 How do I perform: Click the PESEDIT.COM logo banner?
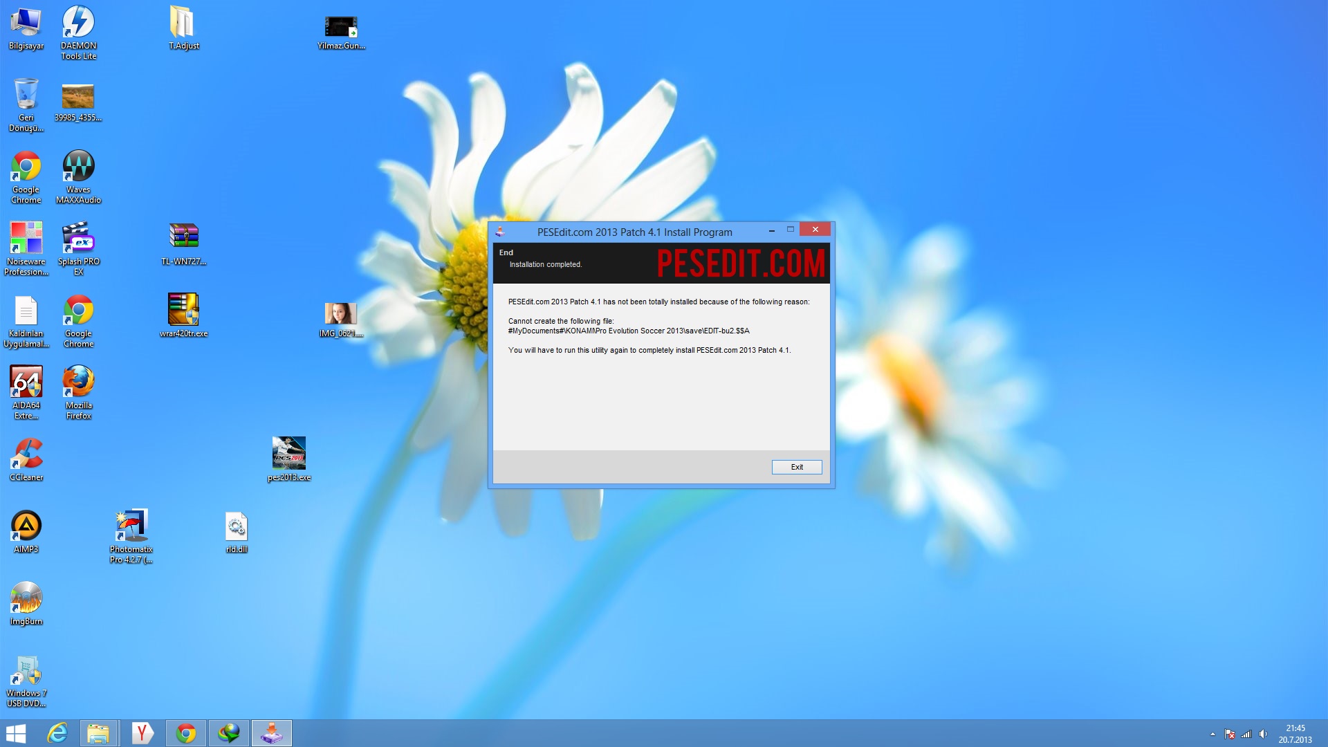pyautogui.click(x=741, y=264)
